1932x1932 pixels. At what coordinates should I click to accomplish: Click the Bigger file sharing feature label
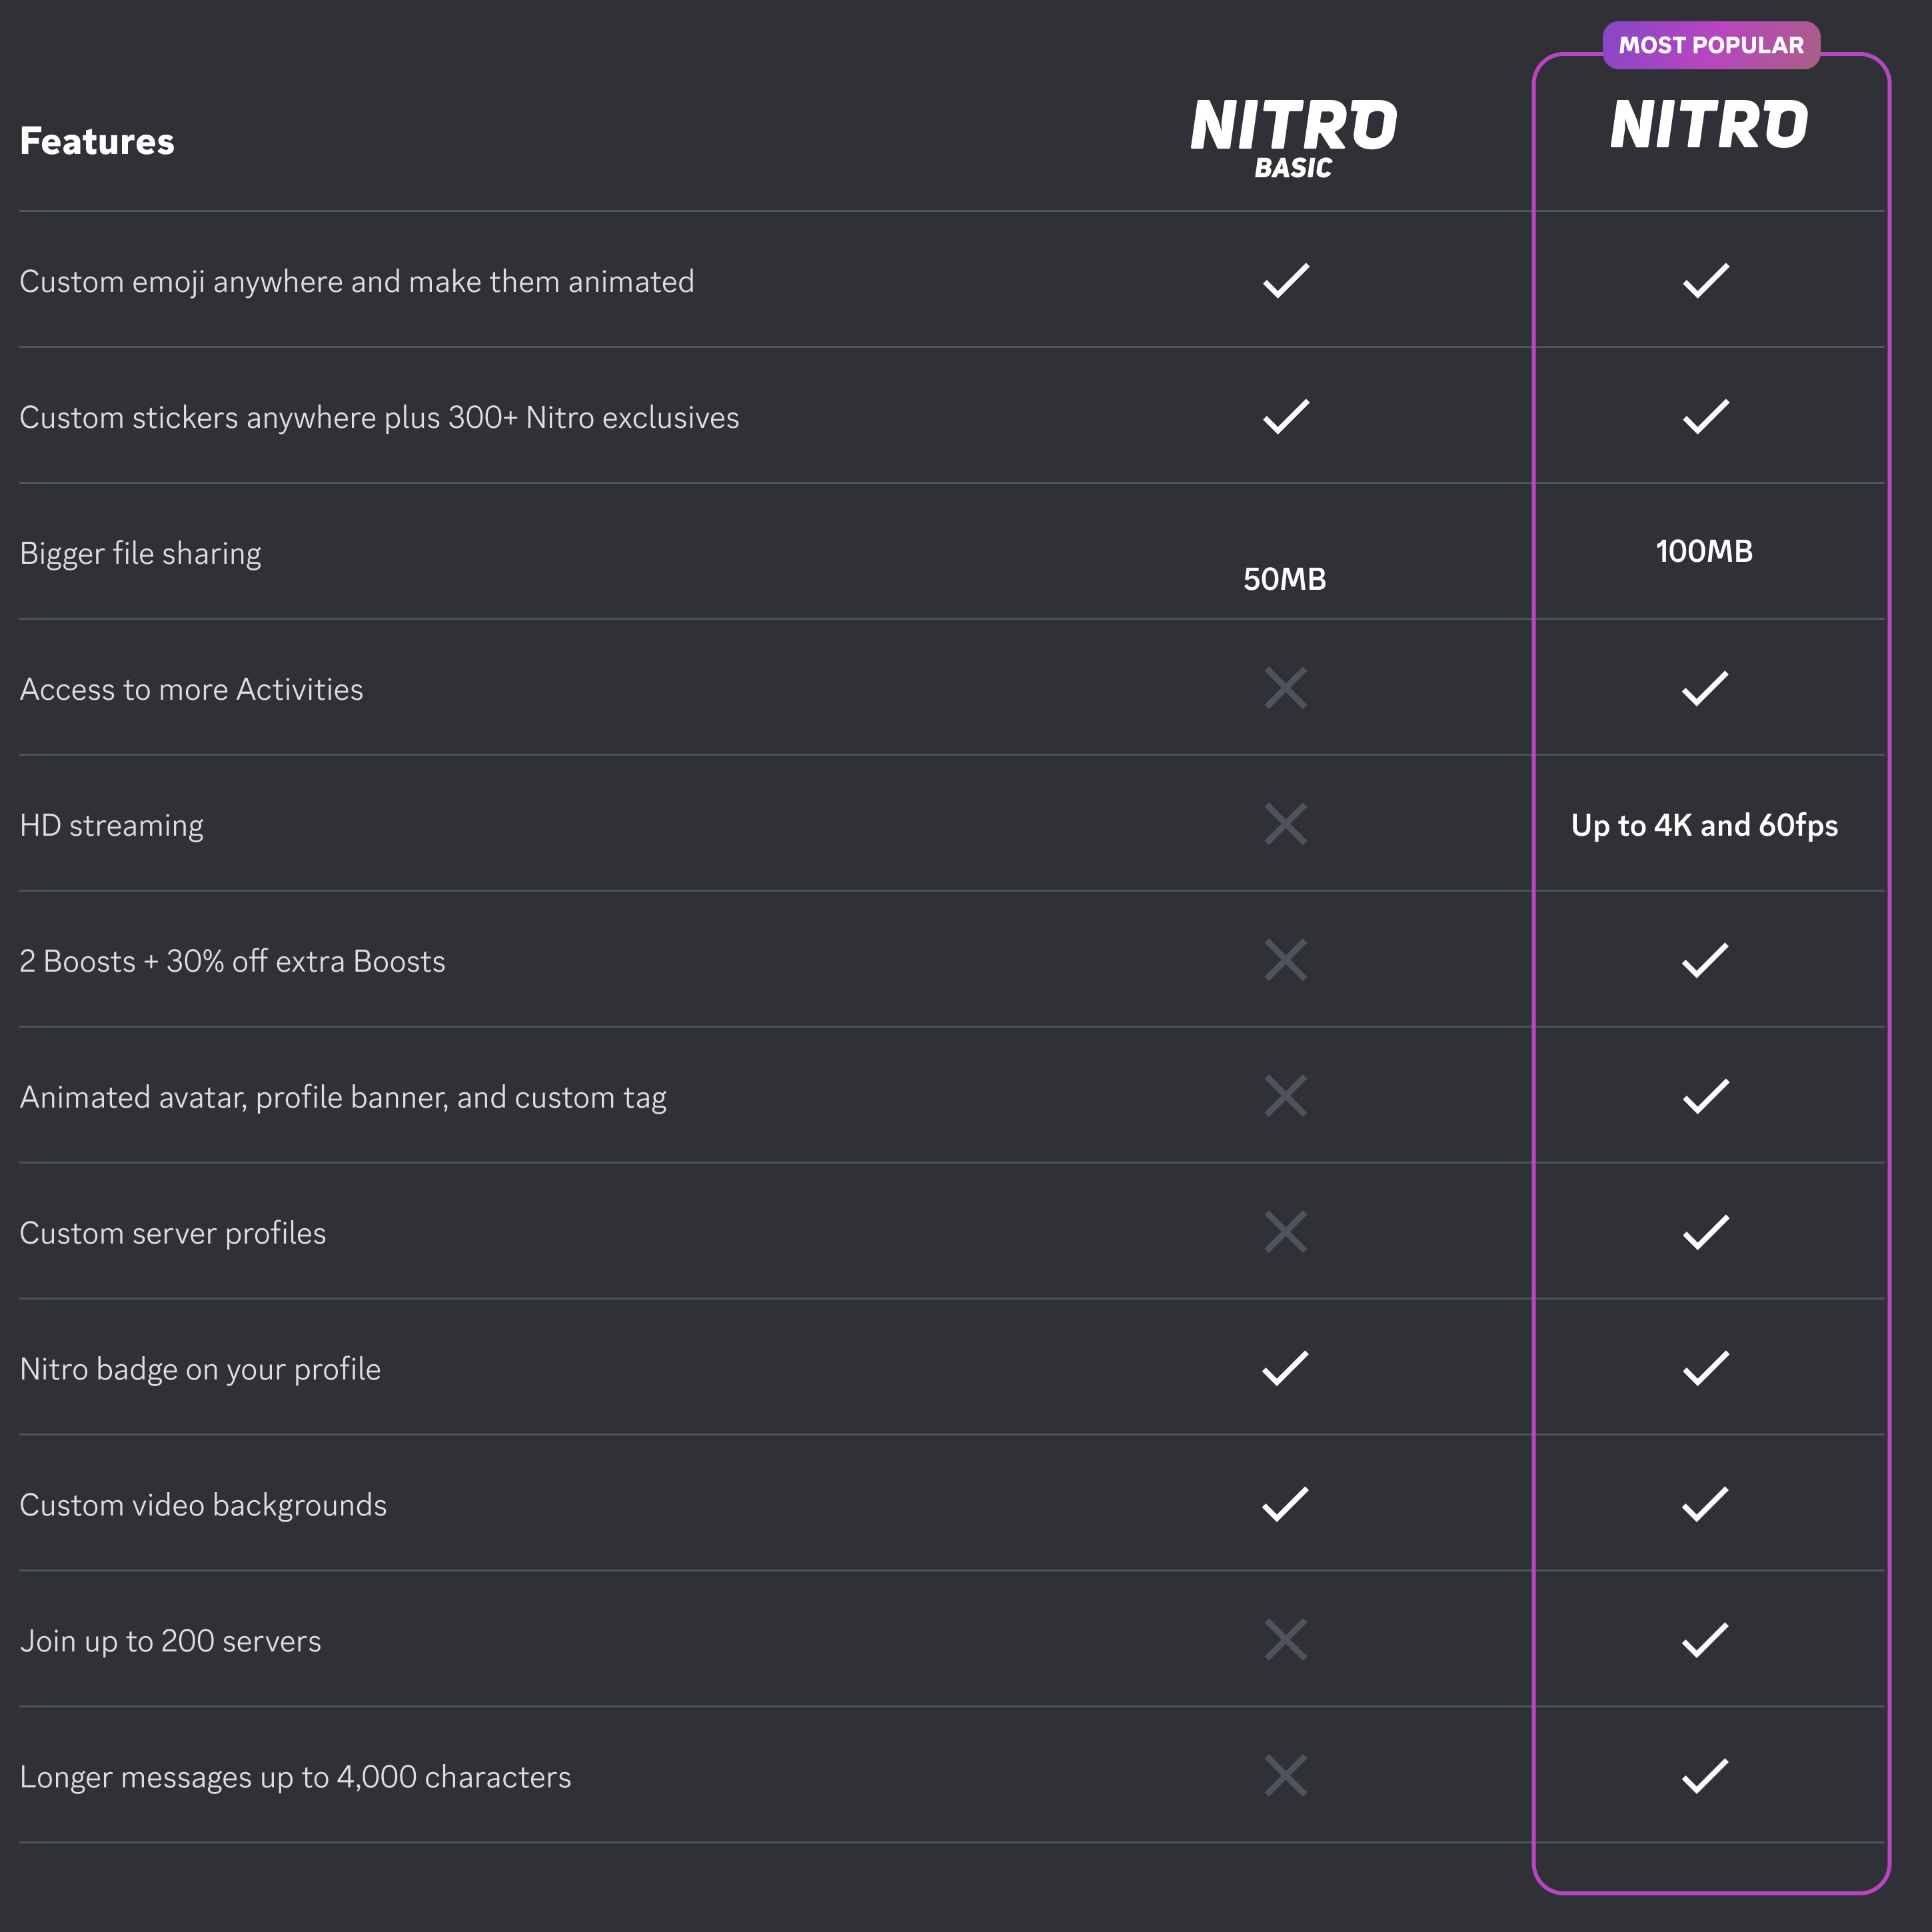pyautogui.click(x=140, y=553)
